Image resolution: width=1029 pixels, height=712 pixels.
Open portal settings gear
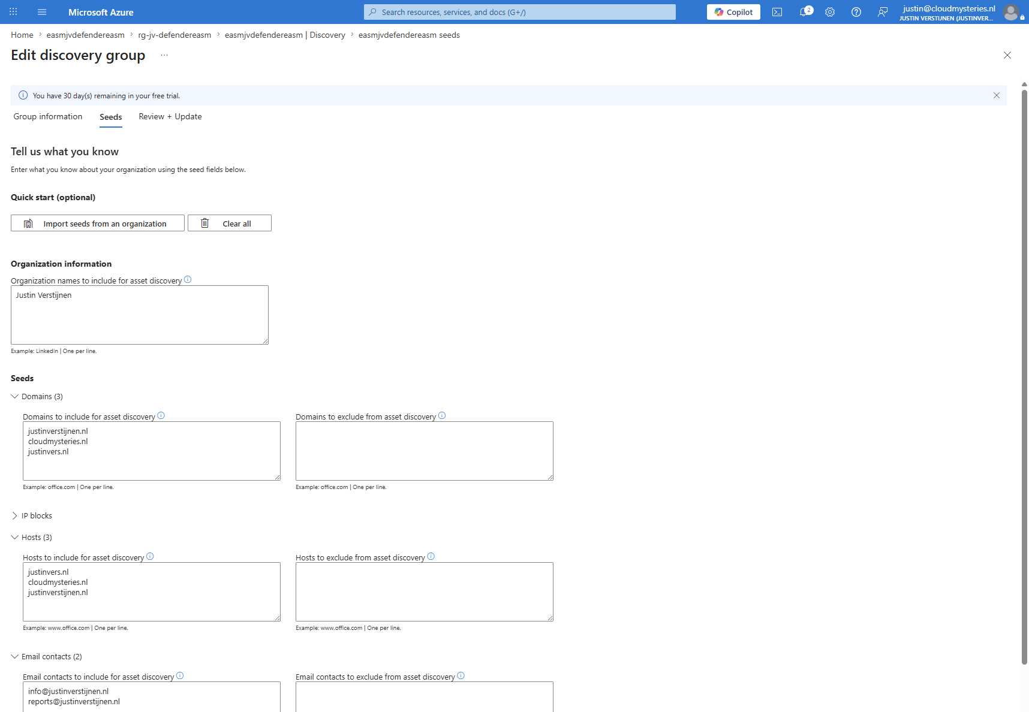[830, 12]
